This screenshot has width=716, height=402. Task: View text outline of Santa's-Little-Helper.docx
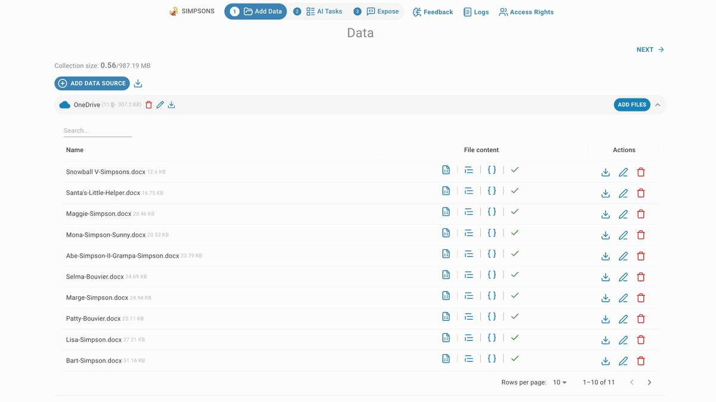(469, 191)
